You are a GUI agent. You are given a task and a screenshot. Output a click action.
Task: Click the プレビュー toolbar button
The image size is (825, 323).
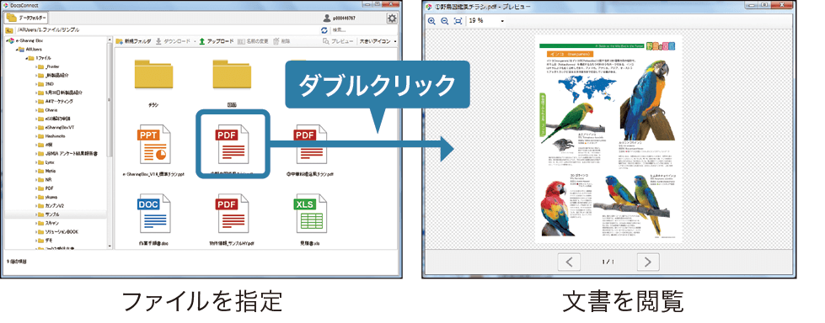click(x=338, y=41)
